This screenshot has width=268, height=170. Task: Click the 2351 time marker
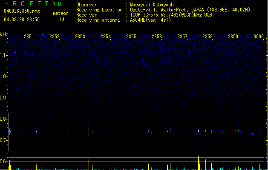29,36
